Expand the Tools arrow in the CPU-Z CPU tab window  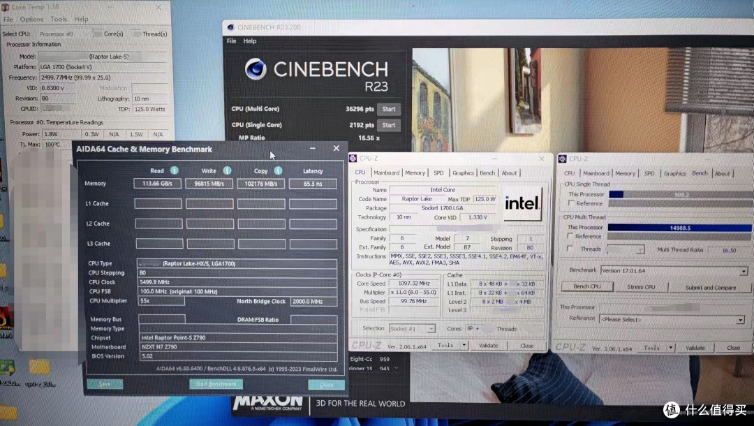coord(464,345)
